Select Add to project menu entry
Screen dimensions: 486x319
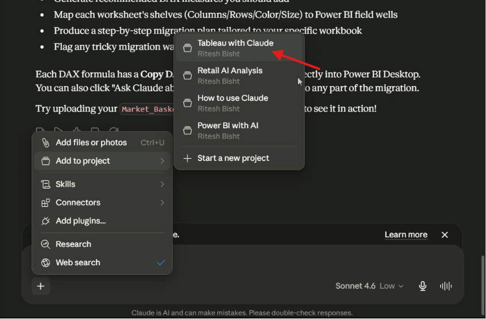pyautogui.click(x=102, y=161)
